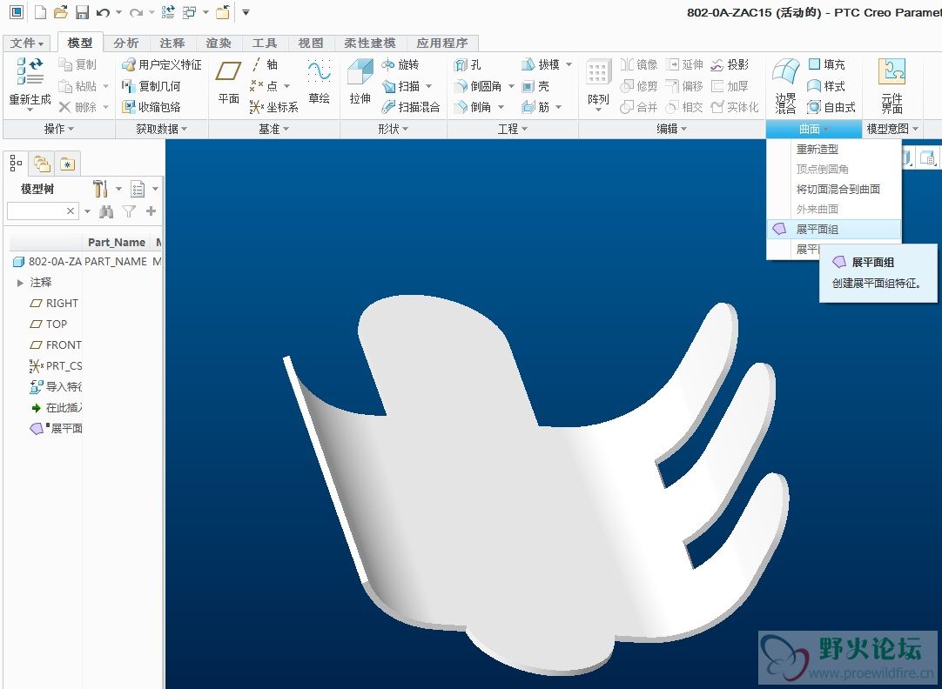Open the Pattern (阵列) tool
This screenshot has height=689, width=942.
[x=598, y=83]
